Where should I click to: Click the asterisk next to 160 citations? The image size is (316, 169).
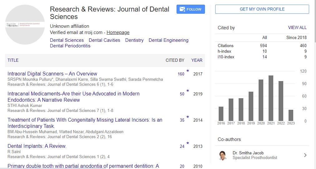[188, 71]
